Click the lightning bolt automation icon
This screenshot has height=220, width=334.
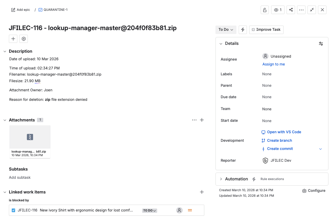pos(243,29)
